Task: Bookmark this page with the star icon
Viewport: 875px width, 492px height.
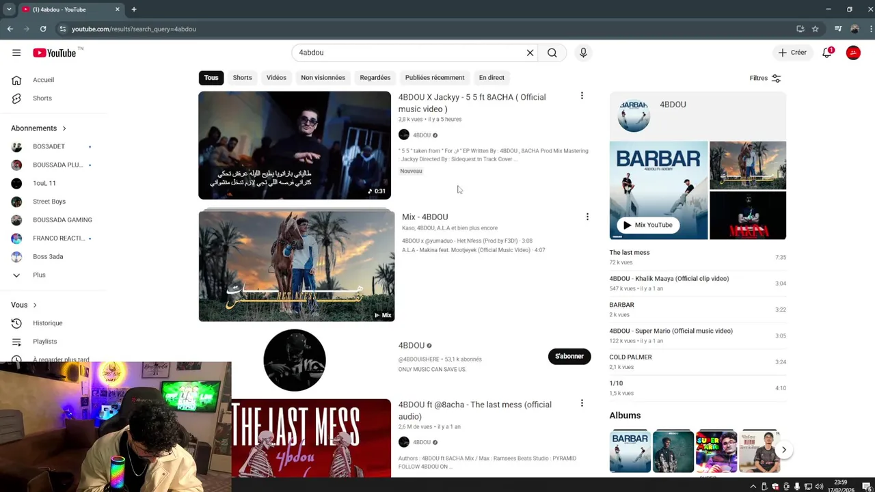Action: click(x=815, y=29)
